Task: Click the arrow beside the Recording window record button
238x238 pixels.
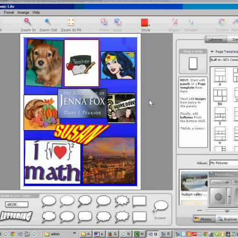Action: coord(229,197)
